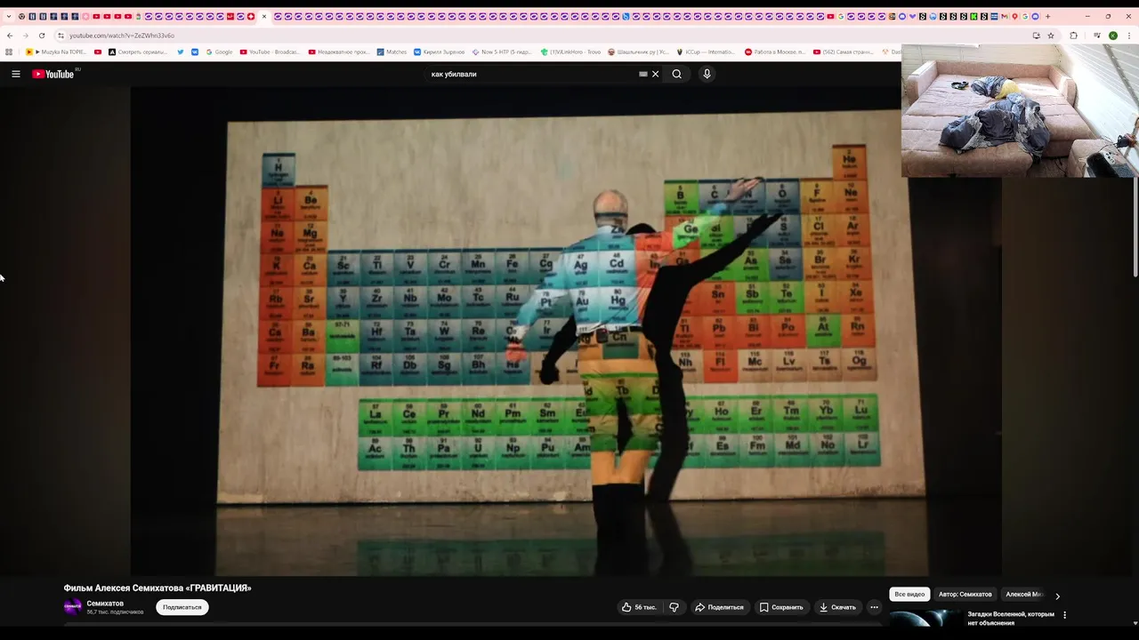This screenshot has height=640, width=1139.
Task: Open the Семихатов channel avatar
Action: (73, 607)
